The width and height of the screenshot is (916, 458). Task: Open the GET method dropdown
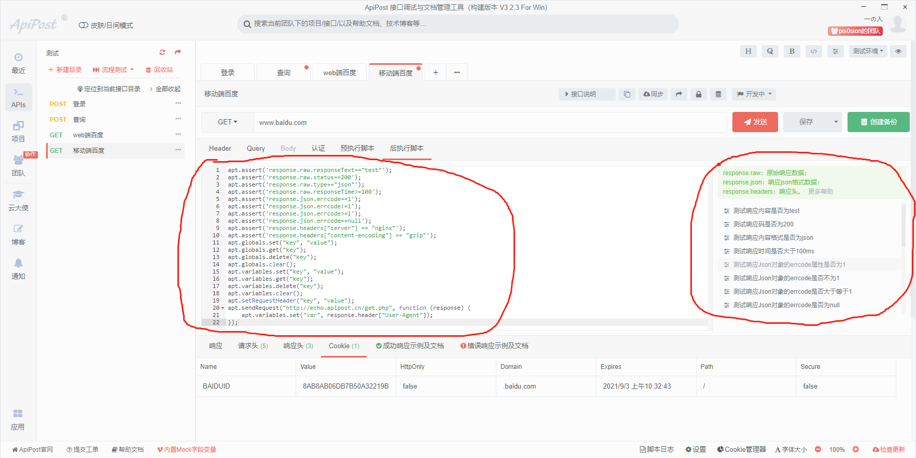click(227, 122)
